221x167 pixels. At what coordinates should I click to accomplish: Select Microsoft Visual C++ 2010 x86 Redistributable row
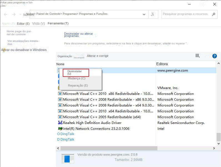[x=108, y=94]
